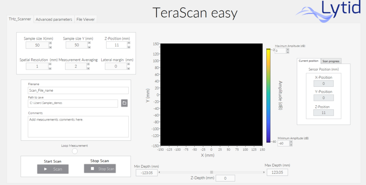Click the Z-Depth slider handle
The height and width of the screenshot is (185, 366).
[211, 172]
